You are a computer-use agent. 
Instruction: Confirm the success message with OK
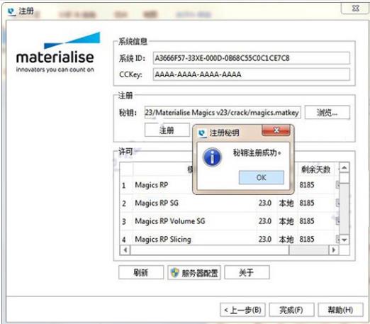[x=262, y=177]
